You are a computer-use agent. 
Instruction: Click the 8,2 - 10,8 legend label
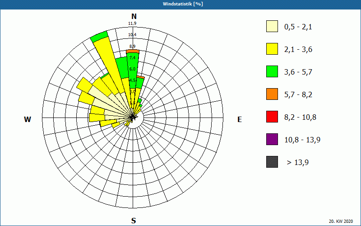(300, 118)
